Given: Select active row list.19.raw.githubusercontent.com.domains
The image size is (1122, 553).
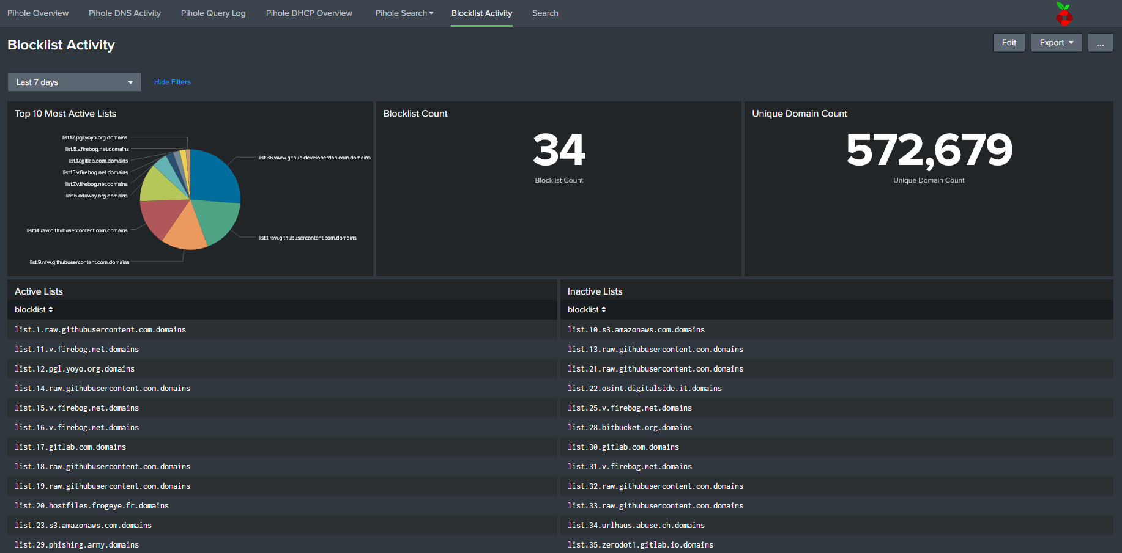Looking at the screenshot, I should click(x=282, y=486).
